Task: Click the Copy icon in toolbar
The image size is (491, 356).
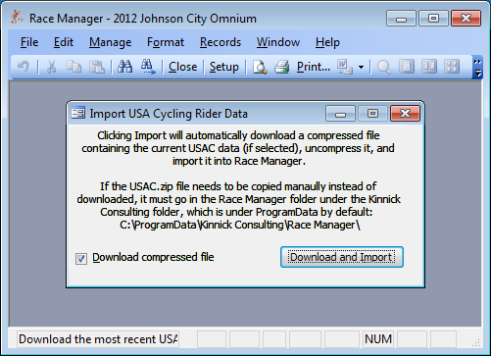Action: pos(74,67)
